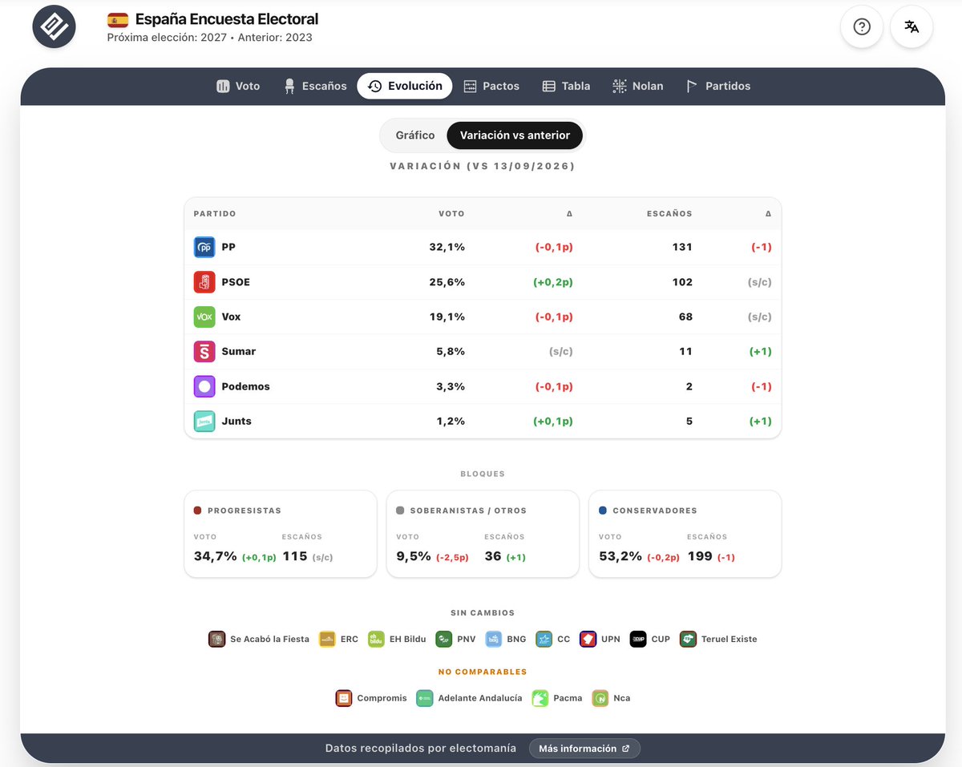
Task: Open the Tabla tab
Action: pos(566,86)
